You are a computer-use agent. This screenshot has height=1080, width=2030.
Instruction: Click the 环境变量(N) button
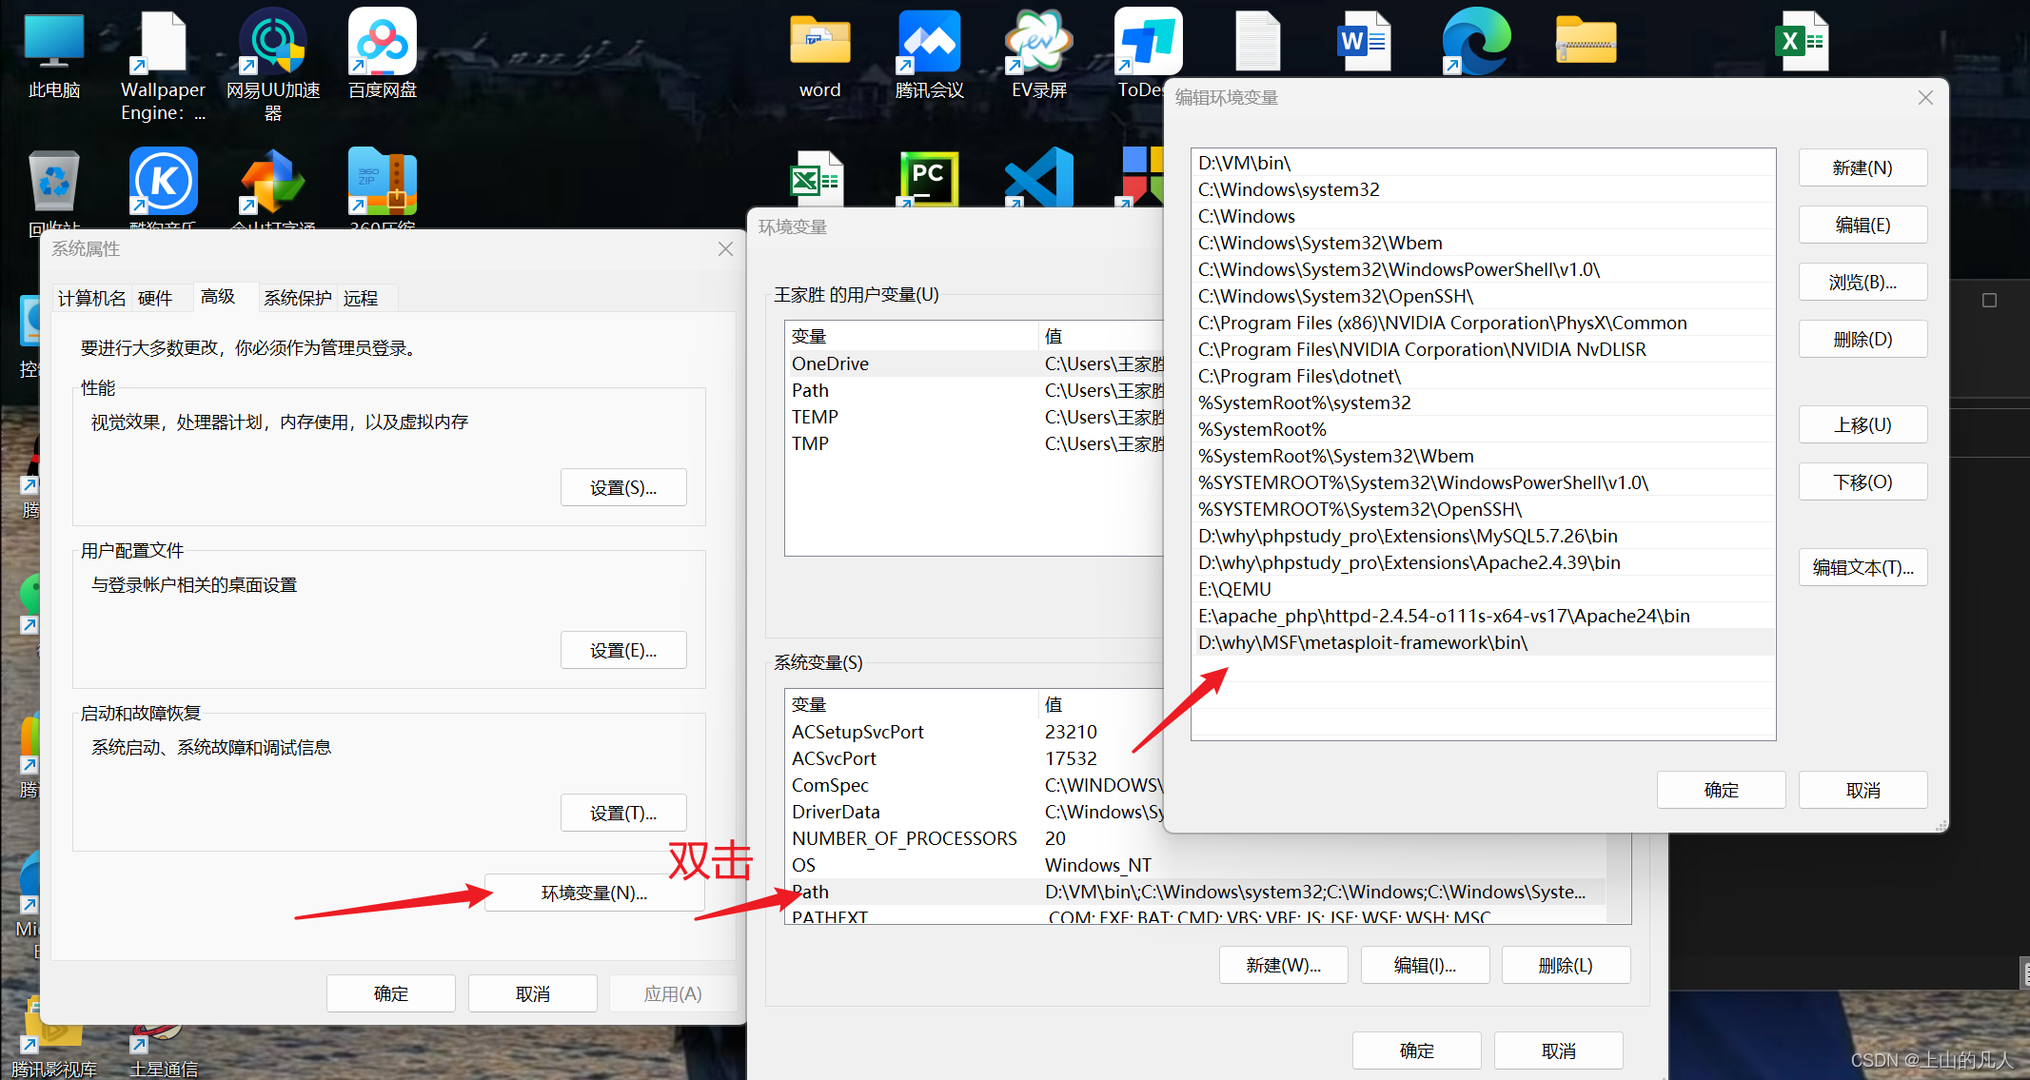pyautogui.click(x=593, y=893)
